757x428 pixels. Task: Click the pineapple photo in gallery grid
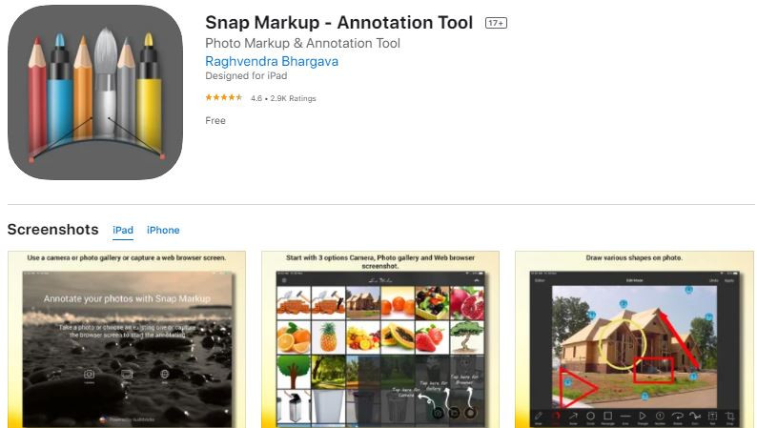point(328,336)
